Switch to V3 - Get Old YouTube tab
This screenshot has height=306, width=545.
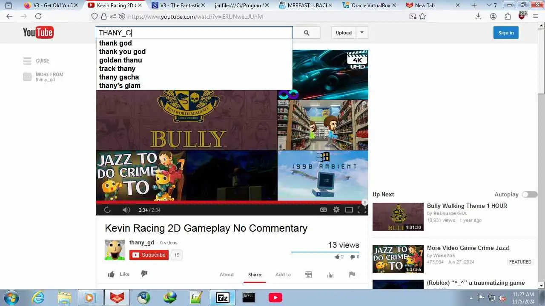click(49, 6)
